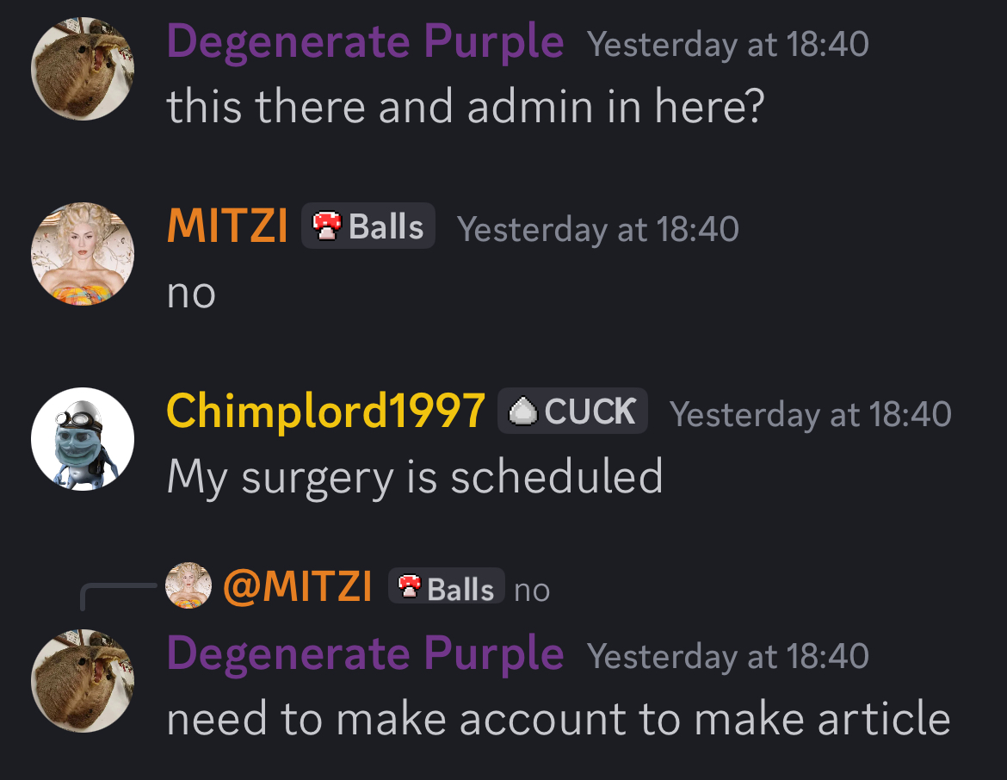This screenshot has width=1007, height=780.
Task: Click the Balls server tag next to MITZI
Action: coord(368,226)
